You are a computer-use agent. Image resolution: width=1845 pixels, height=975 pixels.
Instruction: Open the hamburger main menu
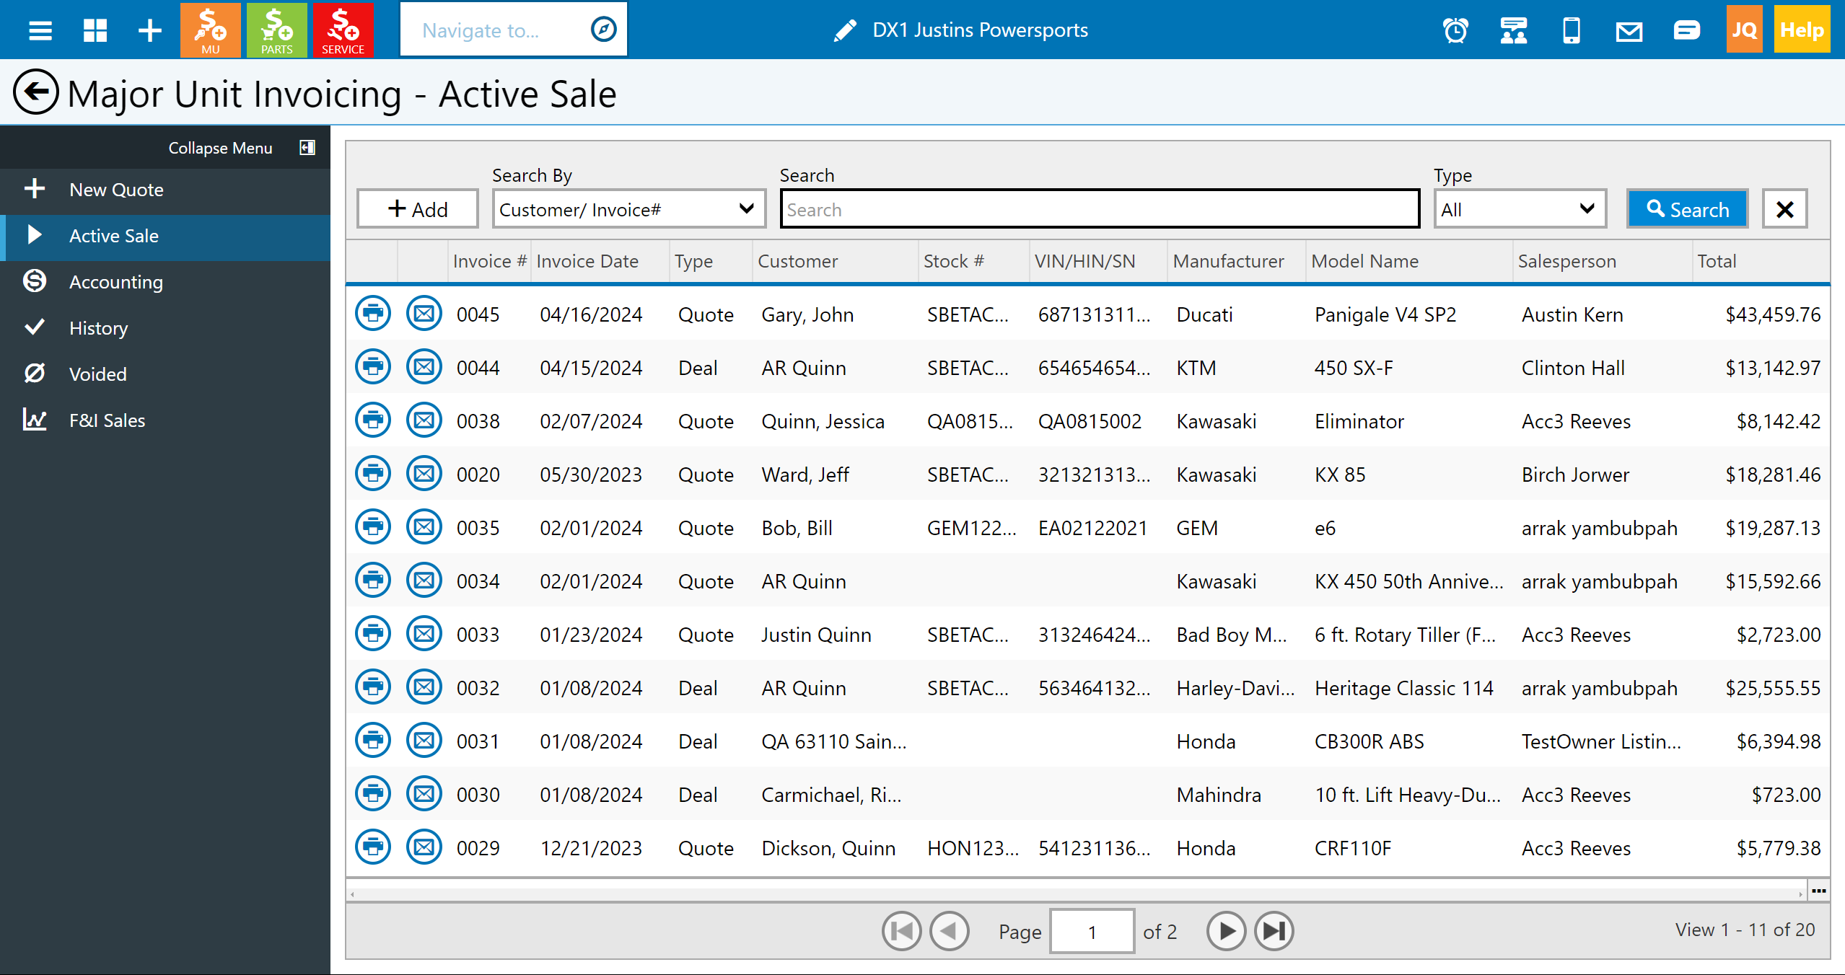pyautogui.click(x=40, y=30)
